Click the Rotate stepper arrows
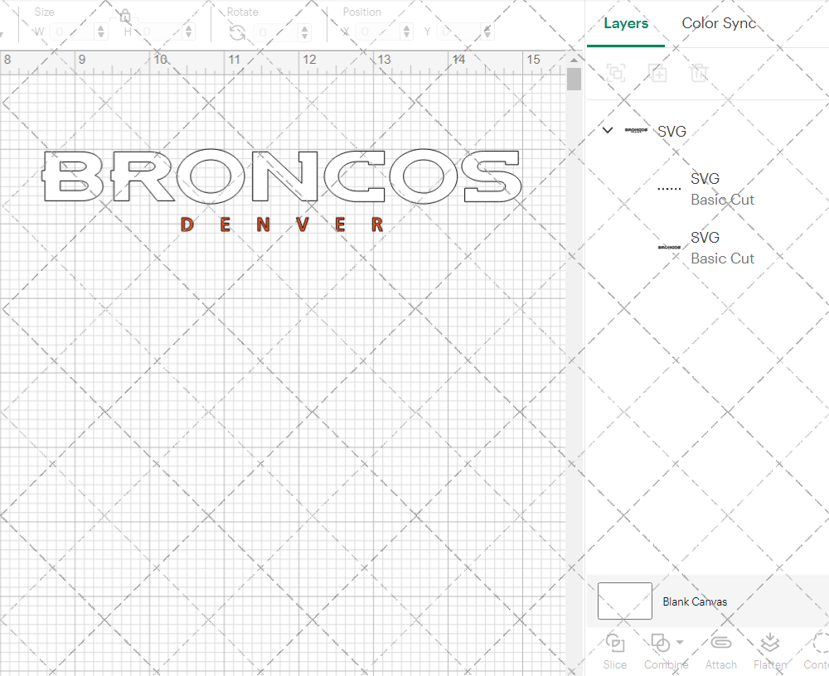Screen dimensions: 829x676 (x=304, y=32)
